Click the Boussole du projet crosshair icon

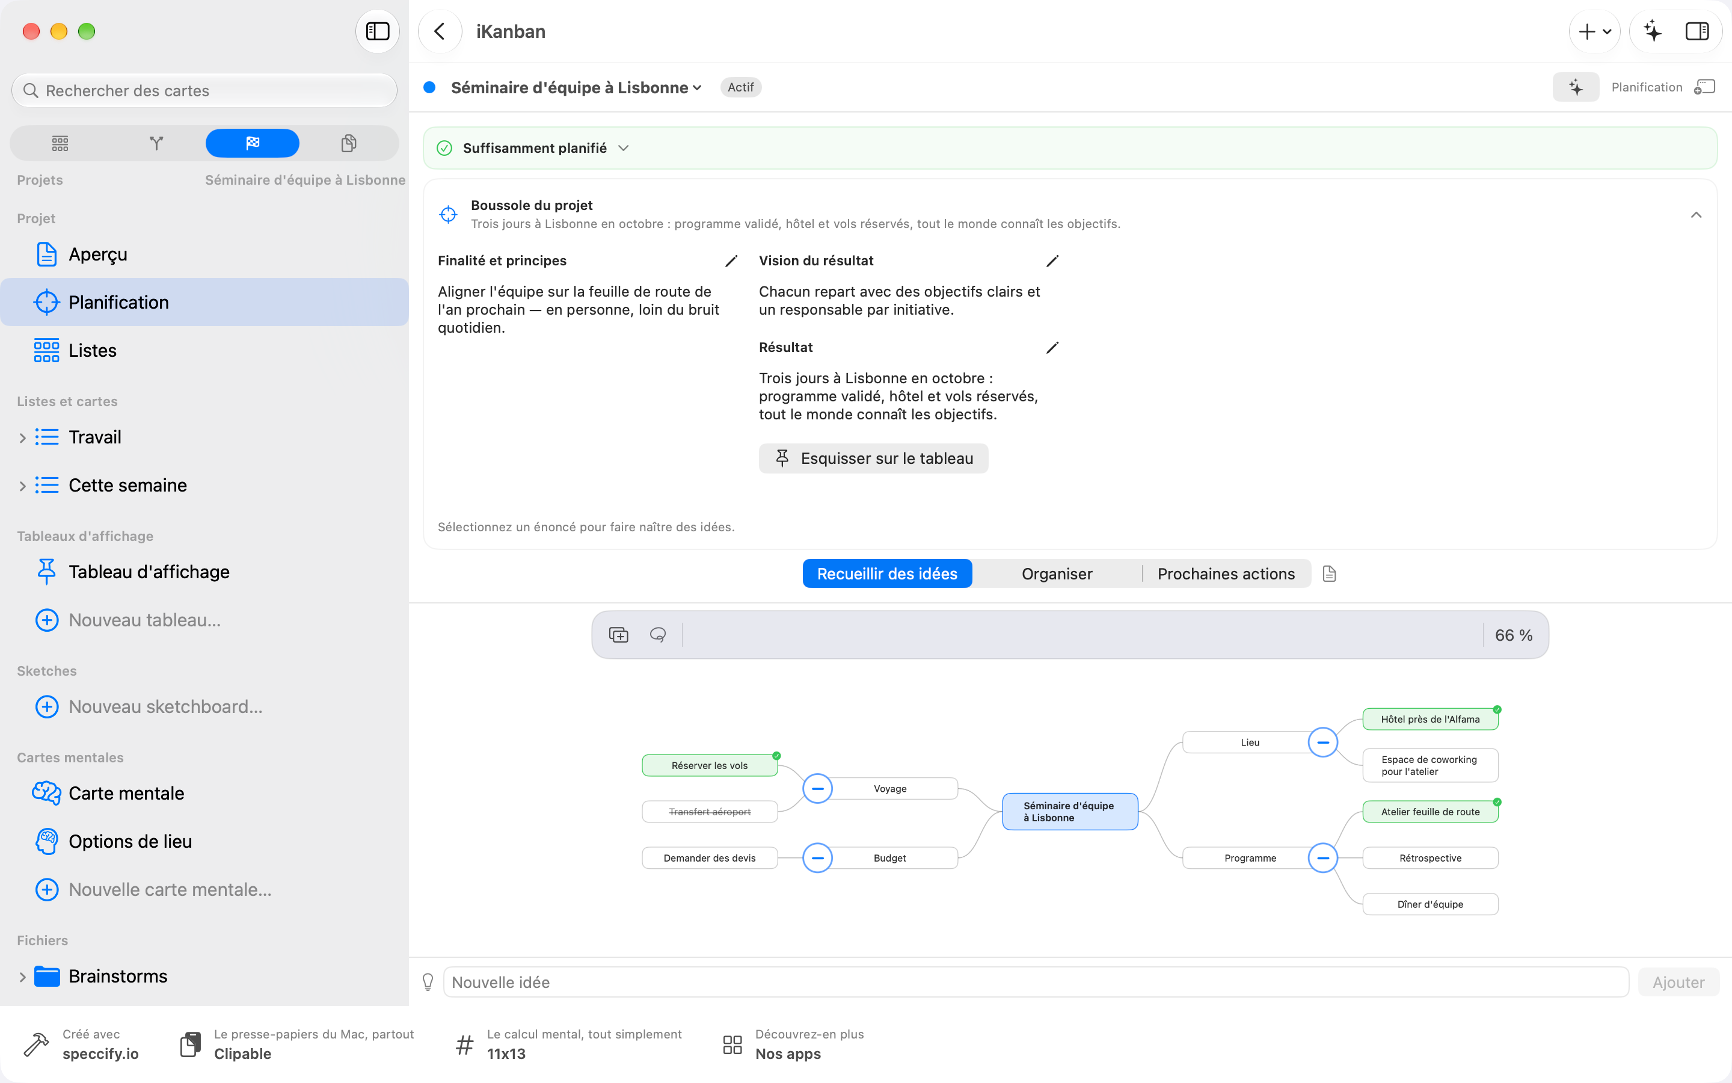(x=448, y=214)
